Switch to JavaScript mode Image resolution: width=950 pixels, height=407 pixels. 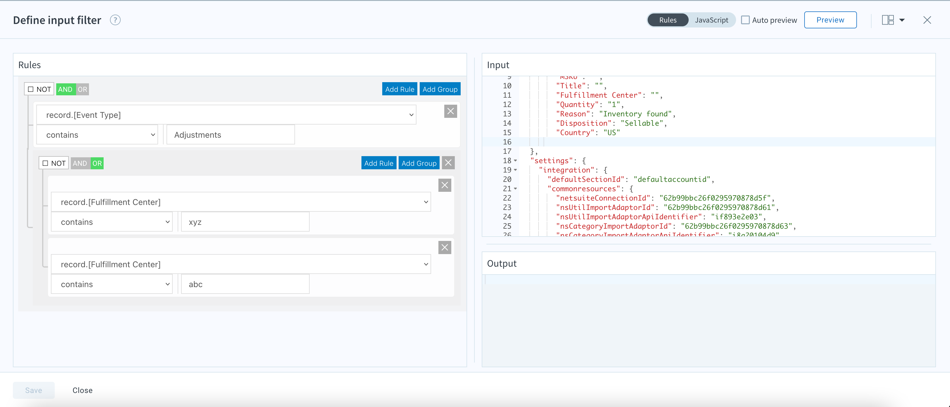711,20
